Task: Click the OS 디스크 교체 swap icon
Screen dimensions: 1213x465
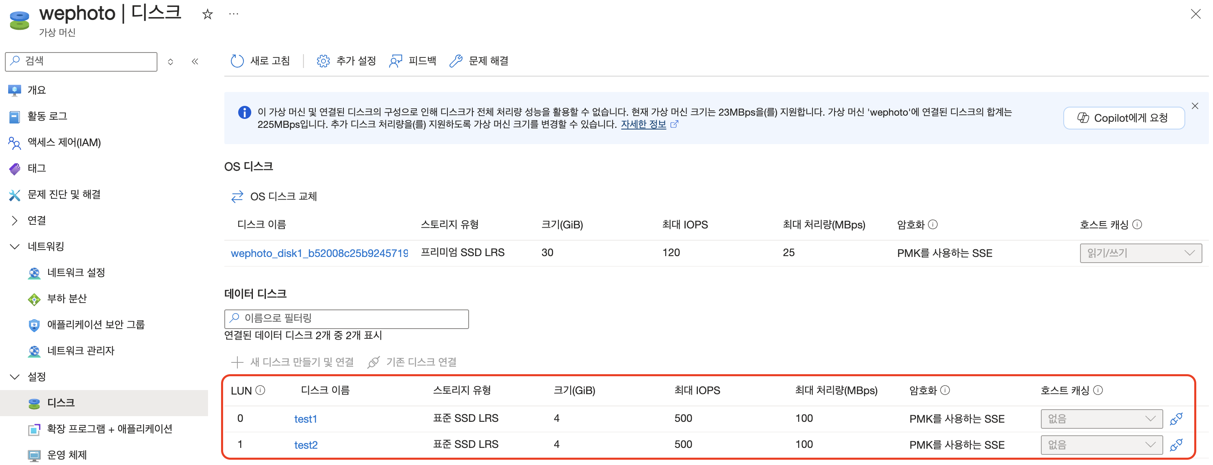Action: click(237, 196)
